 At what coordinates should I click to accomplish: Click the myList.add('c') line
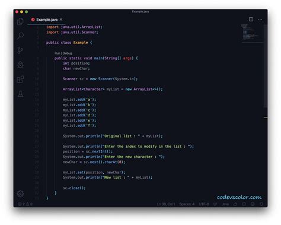[79, 110]
